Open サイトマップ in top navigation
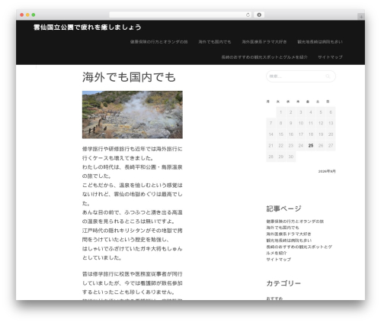 (330, 57)
